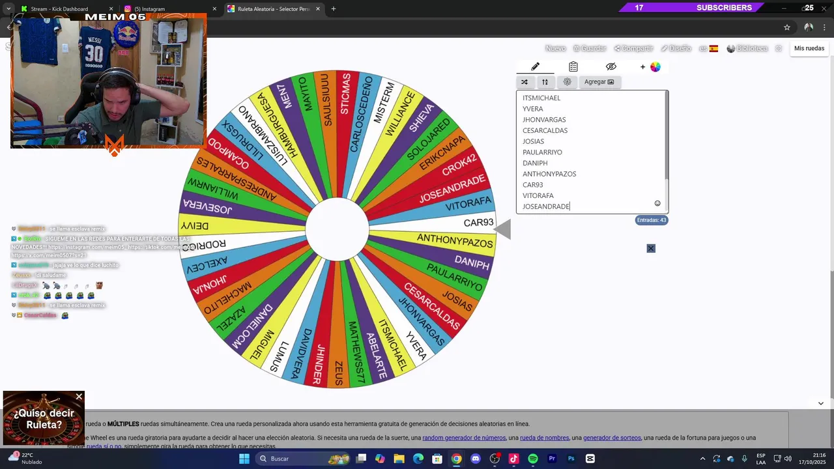Open Biblioteca in the top menu
This screenshot has width=834, height=469.
tap(747, 48)
